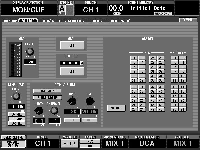Set sine frequency to 100 Hz
The width and height of the screenshot is (200, 150).
(x=17, y=123)
